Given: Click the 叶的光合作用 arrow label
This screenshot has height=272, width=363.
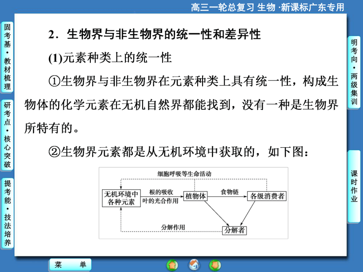Looking at the screenshot, I should (160, 201).
